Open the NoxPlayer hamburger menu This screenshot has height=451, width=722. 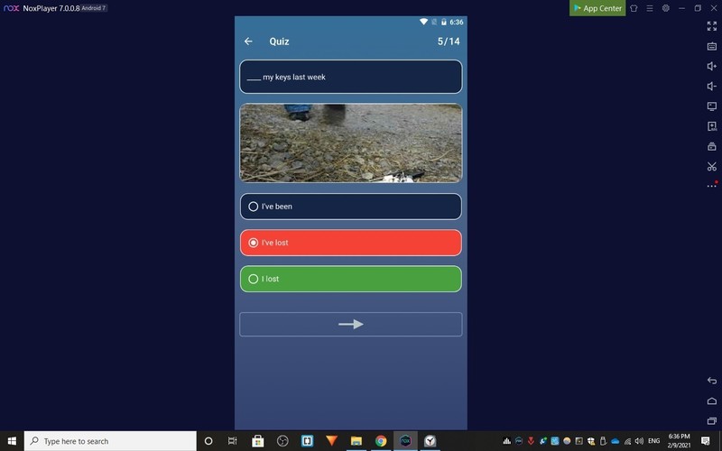tap(649, 8)
